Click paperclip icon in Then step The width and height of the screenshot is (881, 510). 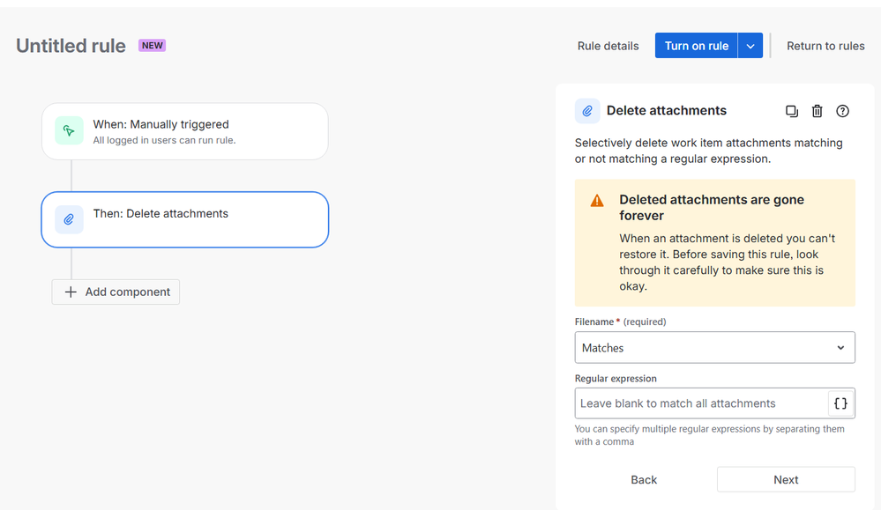pyautogui.click(x=69, y=219)
